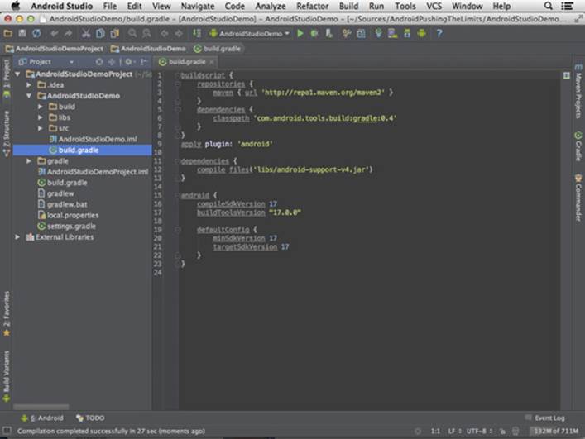This screenshot has width=585, height=439.
Task: Close the build.gradle editor tab
Action: [212, 62]
